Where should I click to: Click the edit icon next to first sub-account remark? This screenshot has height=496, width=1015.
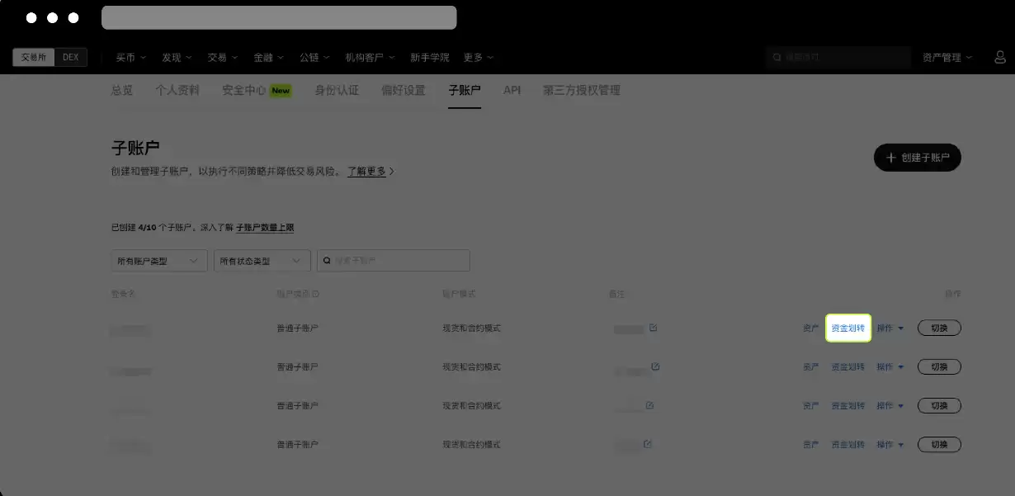[x=654, y=328]
